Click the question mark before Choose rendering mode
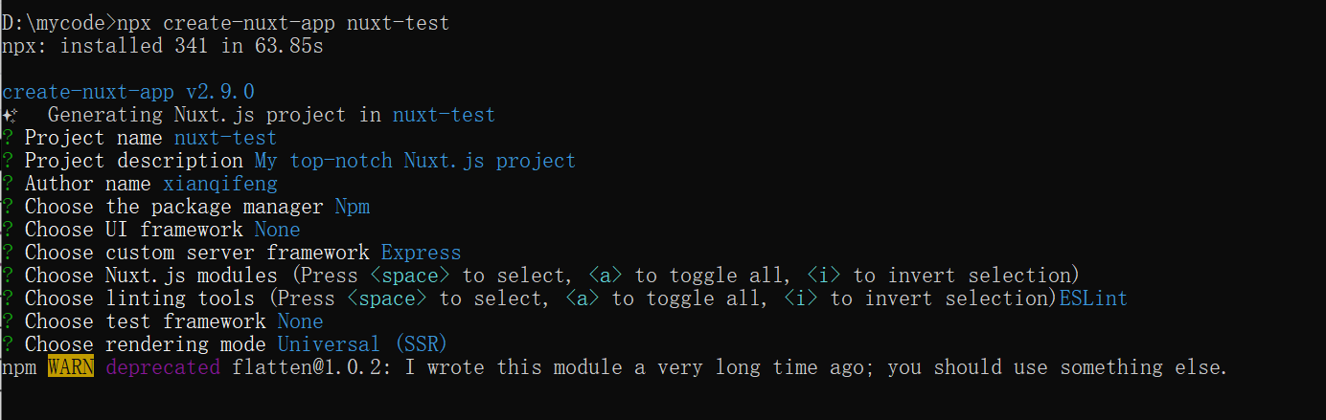 [x=7, y=344]
